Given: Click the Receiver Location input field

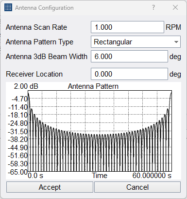Looking at the screenshot, I should coord(129,74).
